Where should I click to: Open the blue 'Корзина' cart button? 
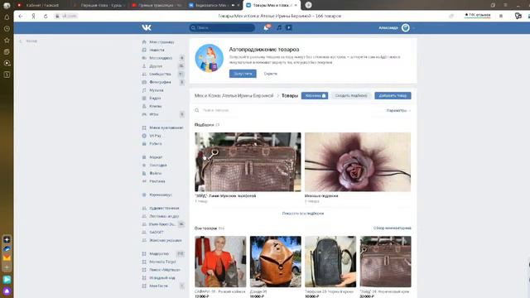315,96
